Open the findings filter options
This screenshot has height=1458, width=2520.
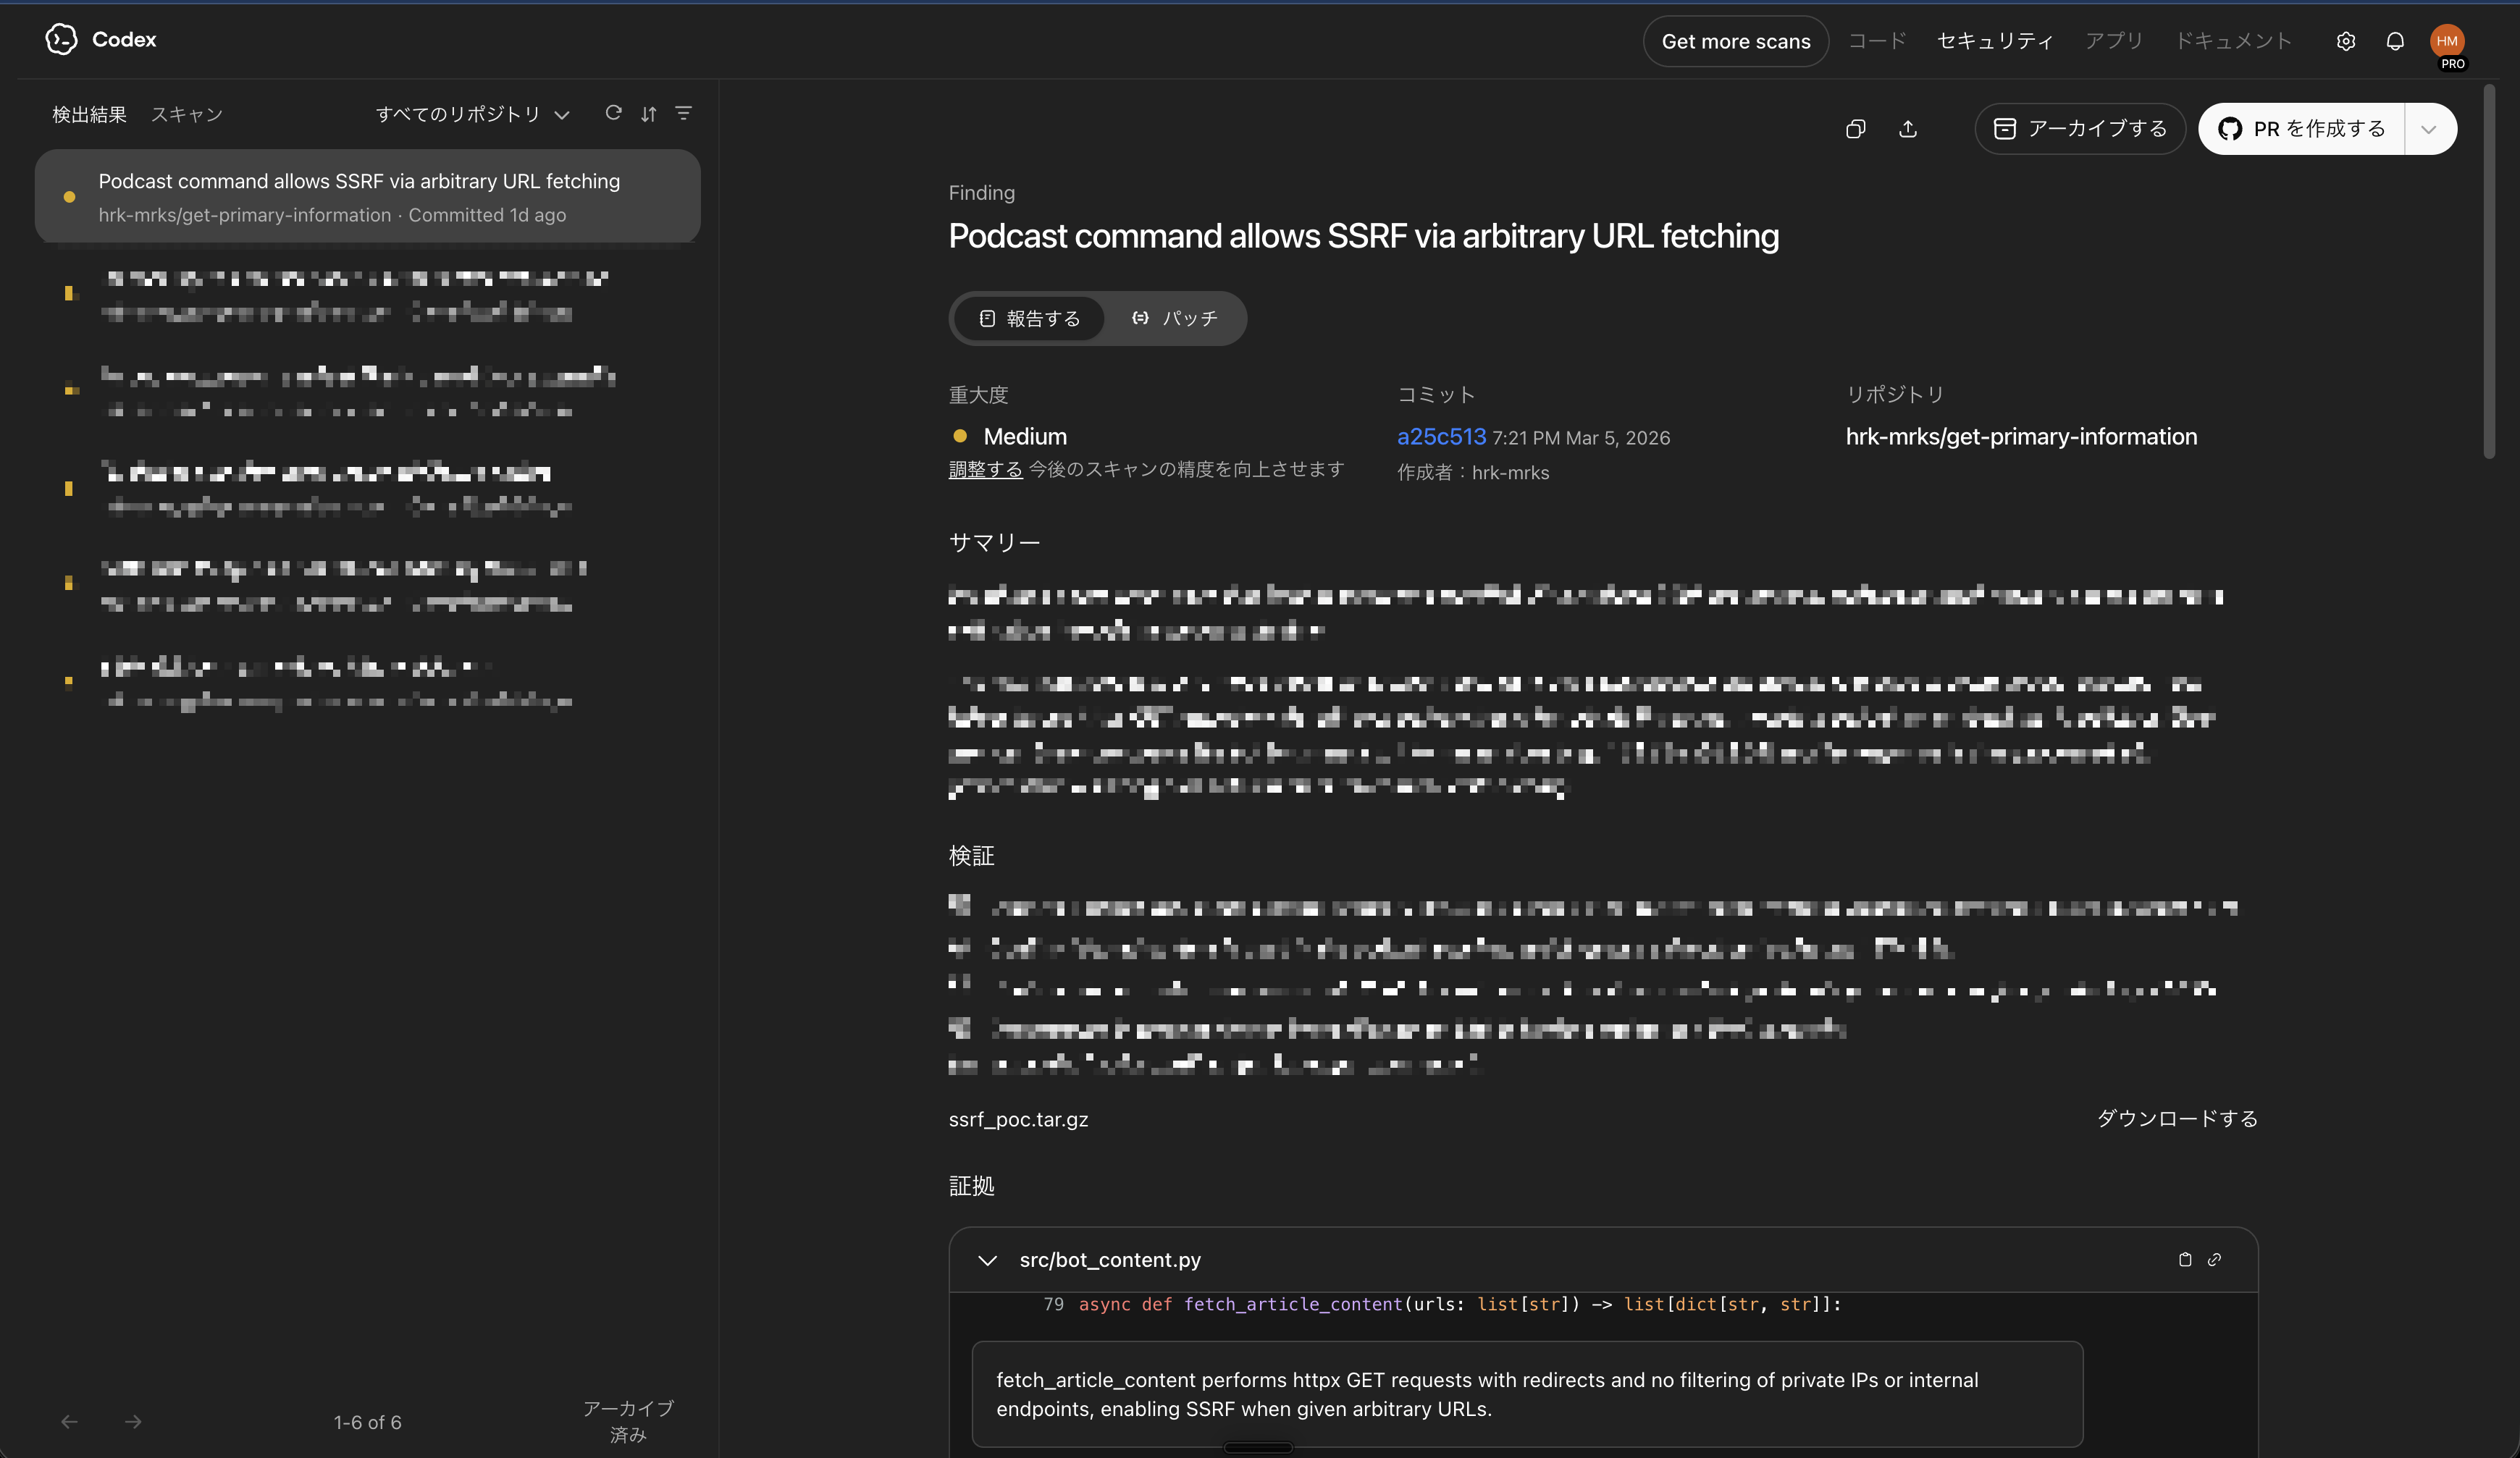(x=684, y=113)
